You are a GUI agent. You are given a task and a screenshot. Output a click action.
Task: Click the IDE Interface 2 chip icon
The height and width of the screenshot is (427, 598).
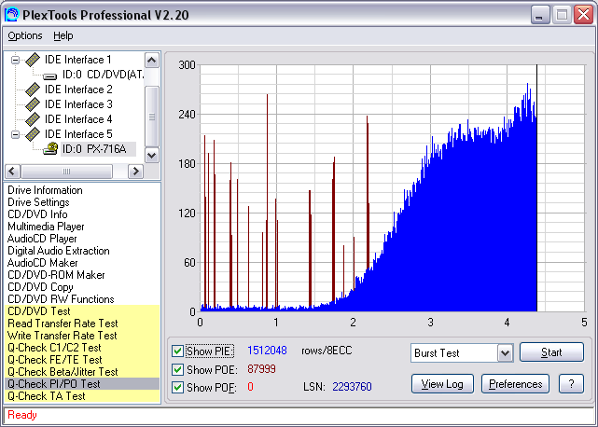pyautogui.click(x=33, y=90)
